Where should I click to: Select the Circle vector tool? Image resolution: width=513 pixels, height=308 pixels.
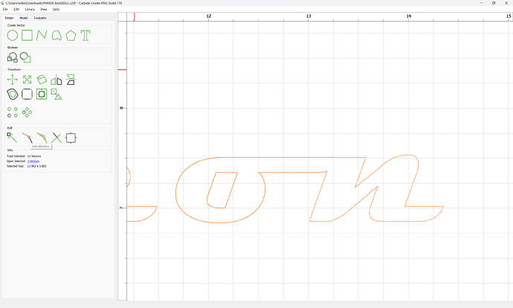(13, 36)
